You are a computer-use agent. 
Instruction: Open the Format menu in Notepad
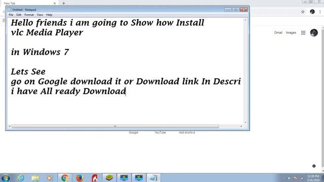(29, 15)
